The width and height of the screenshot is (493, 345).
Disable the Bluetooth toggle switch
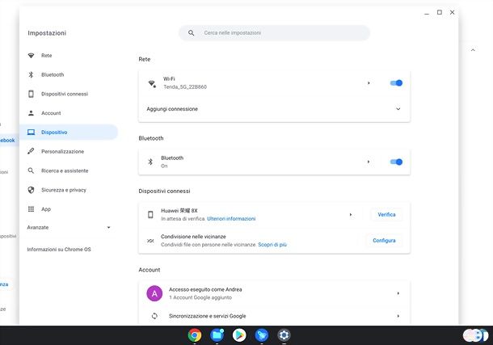coord(396,162)
